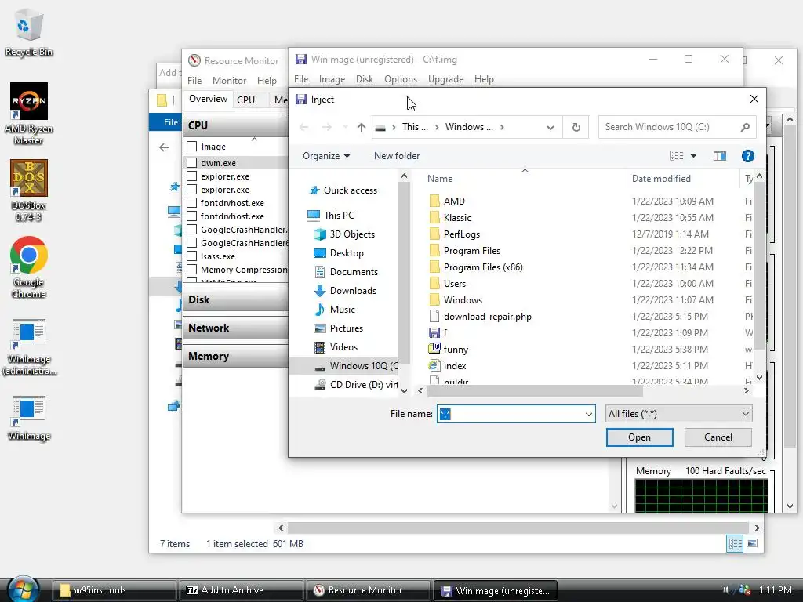Open WinImage Image menu
Viewport: 803px width, 602px height.
pos(332,79)
